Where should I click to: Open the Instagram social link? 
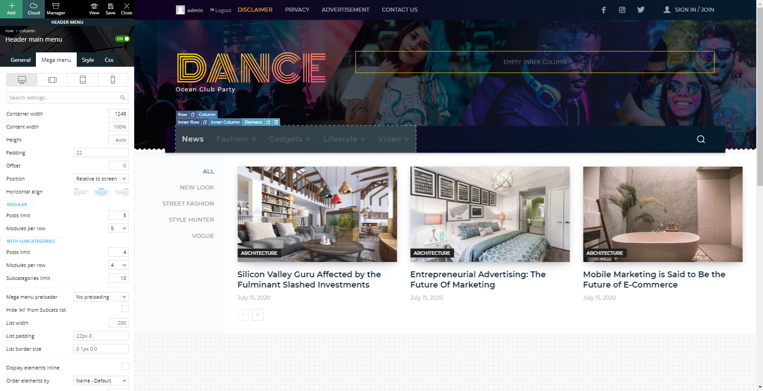click(622, 10)
